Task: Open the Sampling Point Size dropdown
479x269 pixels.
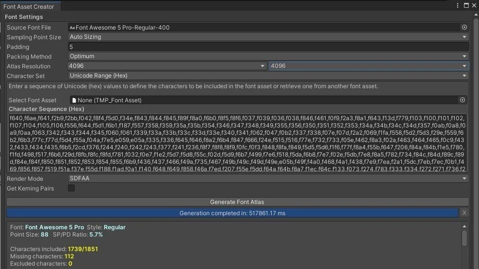Action: click(268, 37)
